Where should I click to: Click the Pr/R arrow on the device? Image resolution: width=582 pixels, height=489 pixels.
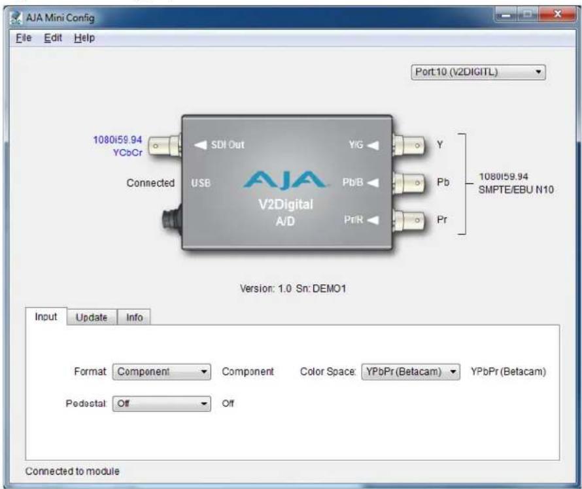coord(373,220)
